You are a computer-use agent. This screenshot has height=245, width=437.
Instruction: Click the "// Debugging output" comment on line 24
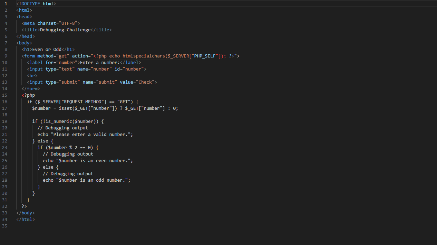(68, 154)
